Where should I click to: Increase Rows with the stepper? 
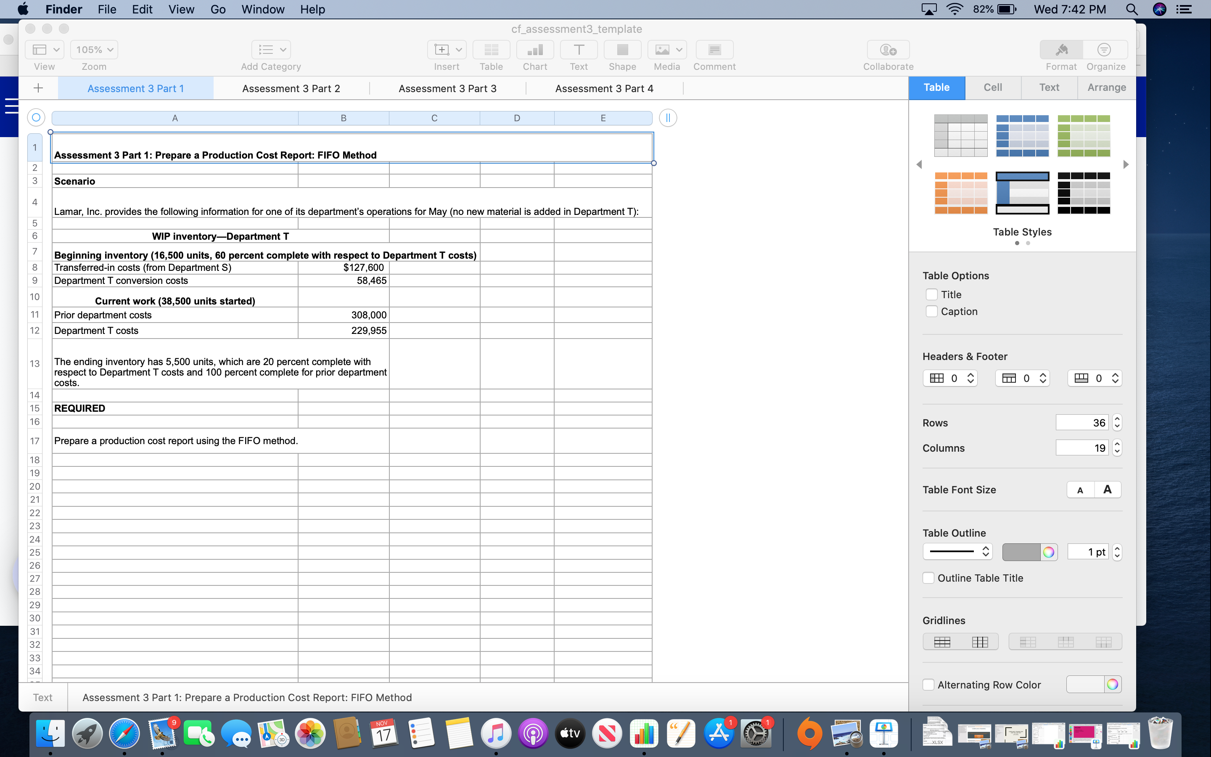tap(1117, 418)
